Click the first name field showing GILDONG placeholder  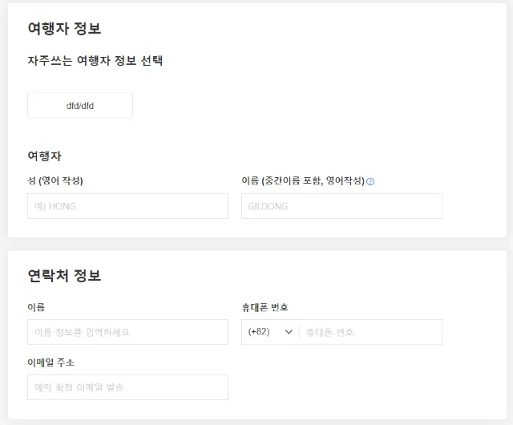[341, 206]
